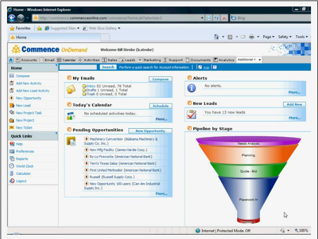Click the Compose envelope icon in sidebar
Viewport: 318px width, 239px height.
11,76
